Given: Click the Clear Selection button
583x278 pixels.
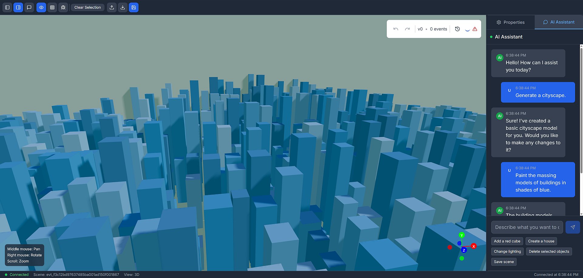Looking at the screenshot, I should pyautogui.click(x=87, y=7).
